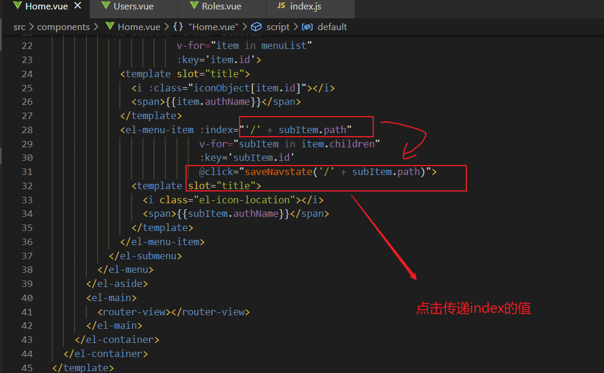Open the components breadcrumb dropdown
Image resolution: width=604 pixels, height=373 pixels.
click(x=64, y=27)
